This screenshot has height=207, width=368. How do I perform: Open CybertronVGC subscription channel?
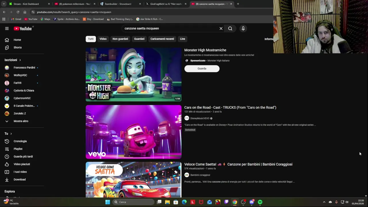coord(22,98)
